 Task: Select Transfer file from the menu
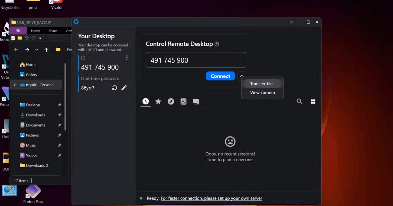point(261,84)
